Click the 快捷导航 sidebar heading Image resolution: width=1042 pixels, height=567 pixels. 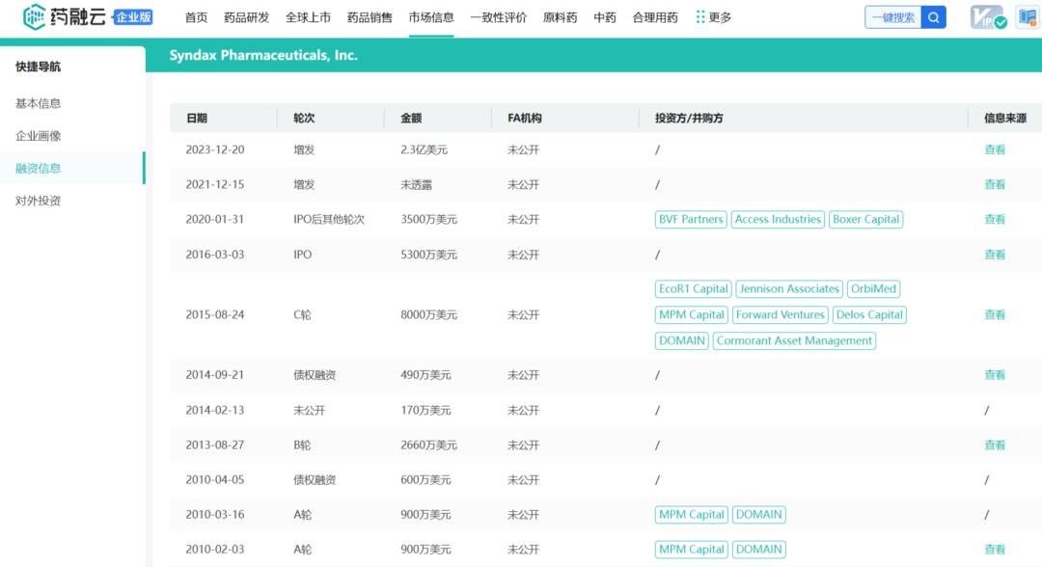[x=38, y=67]
